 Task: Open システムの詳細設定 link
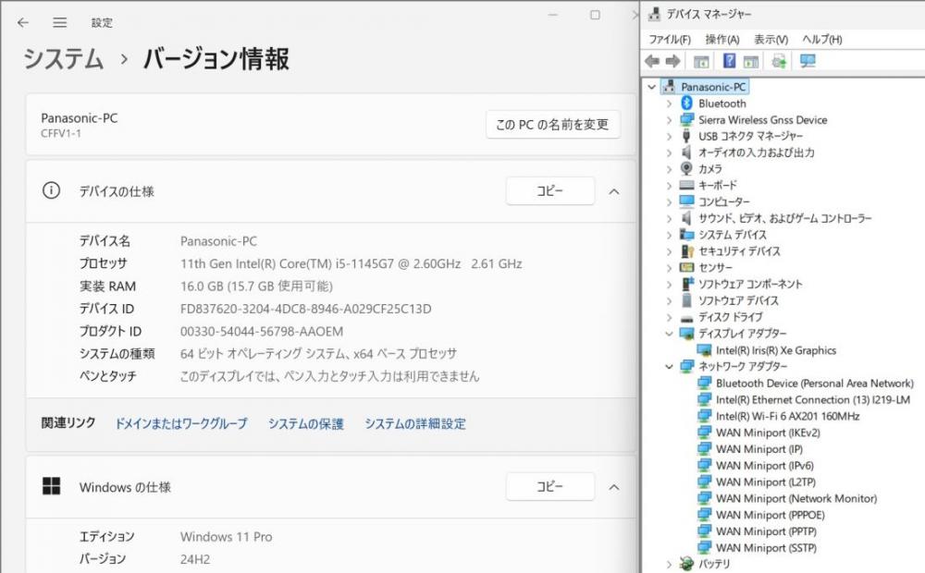tap(414, 423)
